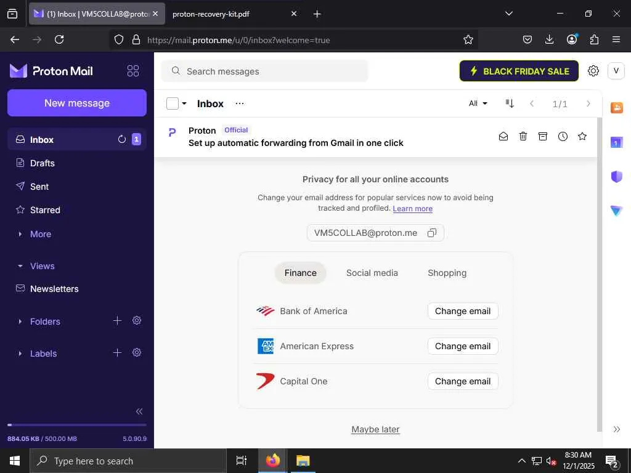
Task: Compose with New message button
Action: click(77, 103)
